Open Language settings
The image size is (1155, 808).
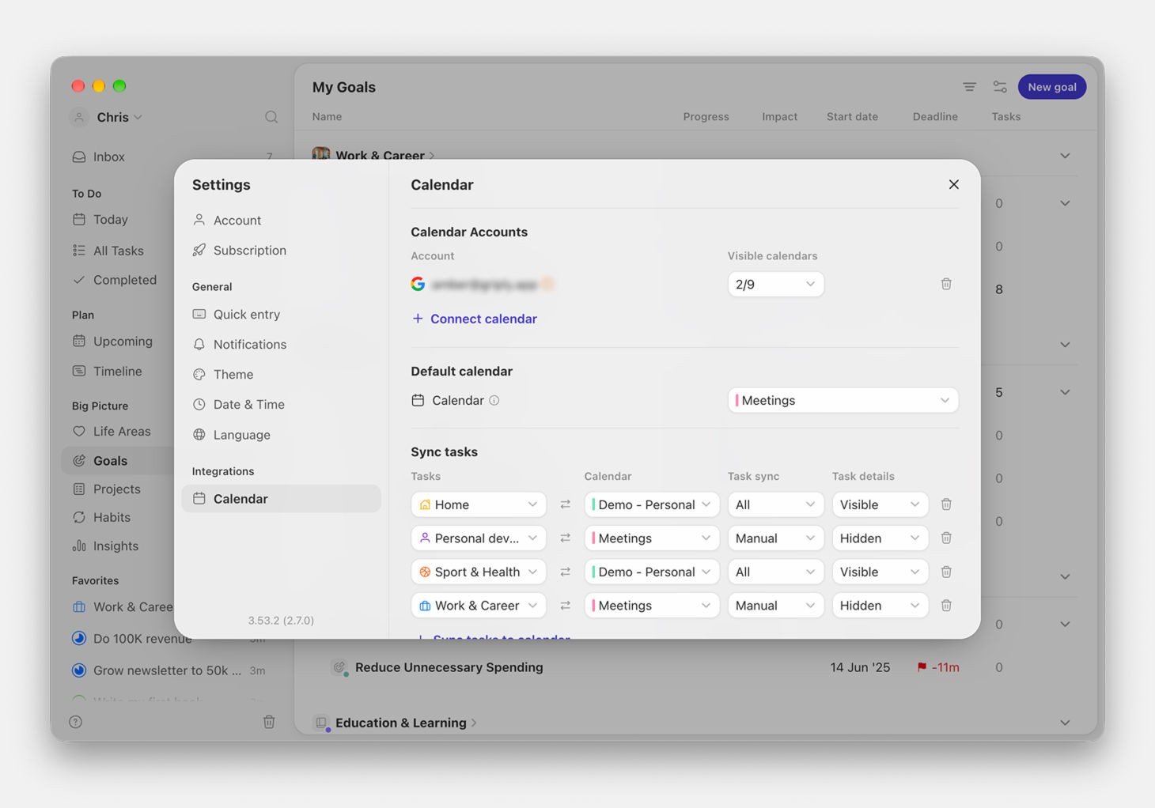coord(281,435)
